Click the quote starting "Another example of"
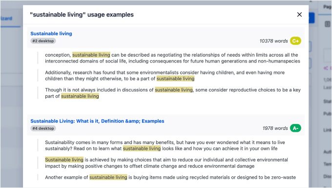This screenshot has width=332, height=188. 170,177
